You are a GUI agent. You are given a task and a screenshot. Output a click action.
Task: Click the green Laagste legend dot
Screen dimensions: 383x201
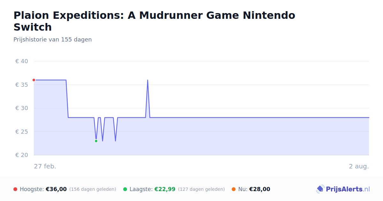125,189
